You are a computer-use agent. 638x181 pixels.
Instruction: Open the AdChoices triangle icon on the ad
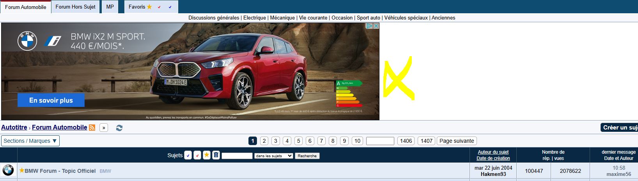click(x=370, y=26)
